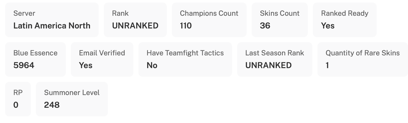Screen dimensions: 408x123
Task: Select the champions count value 110
Action: coord(186,26)
